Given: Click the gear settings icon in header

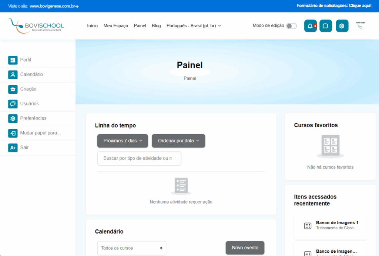Looking at the screenshot, I should tap(342, 26).
